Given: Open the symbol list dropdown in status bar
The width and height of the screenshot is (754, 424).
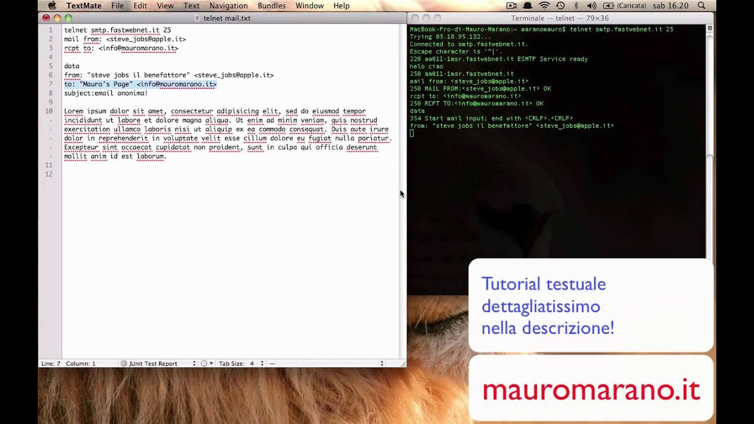Looking at the screenshot, I should pyautogui.click(x=326, y=363).
